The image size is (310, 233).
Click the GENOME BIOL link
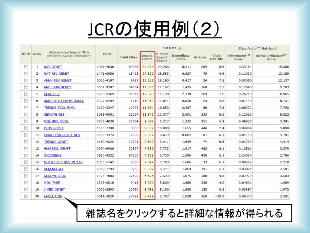pyautogui.click(x=54, y=176)
